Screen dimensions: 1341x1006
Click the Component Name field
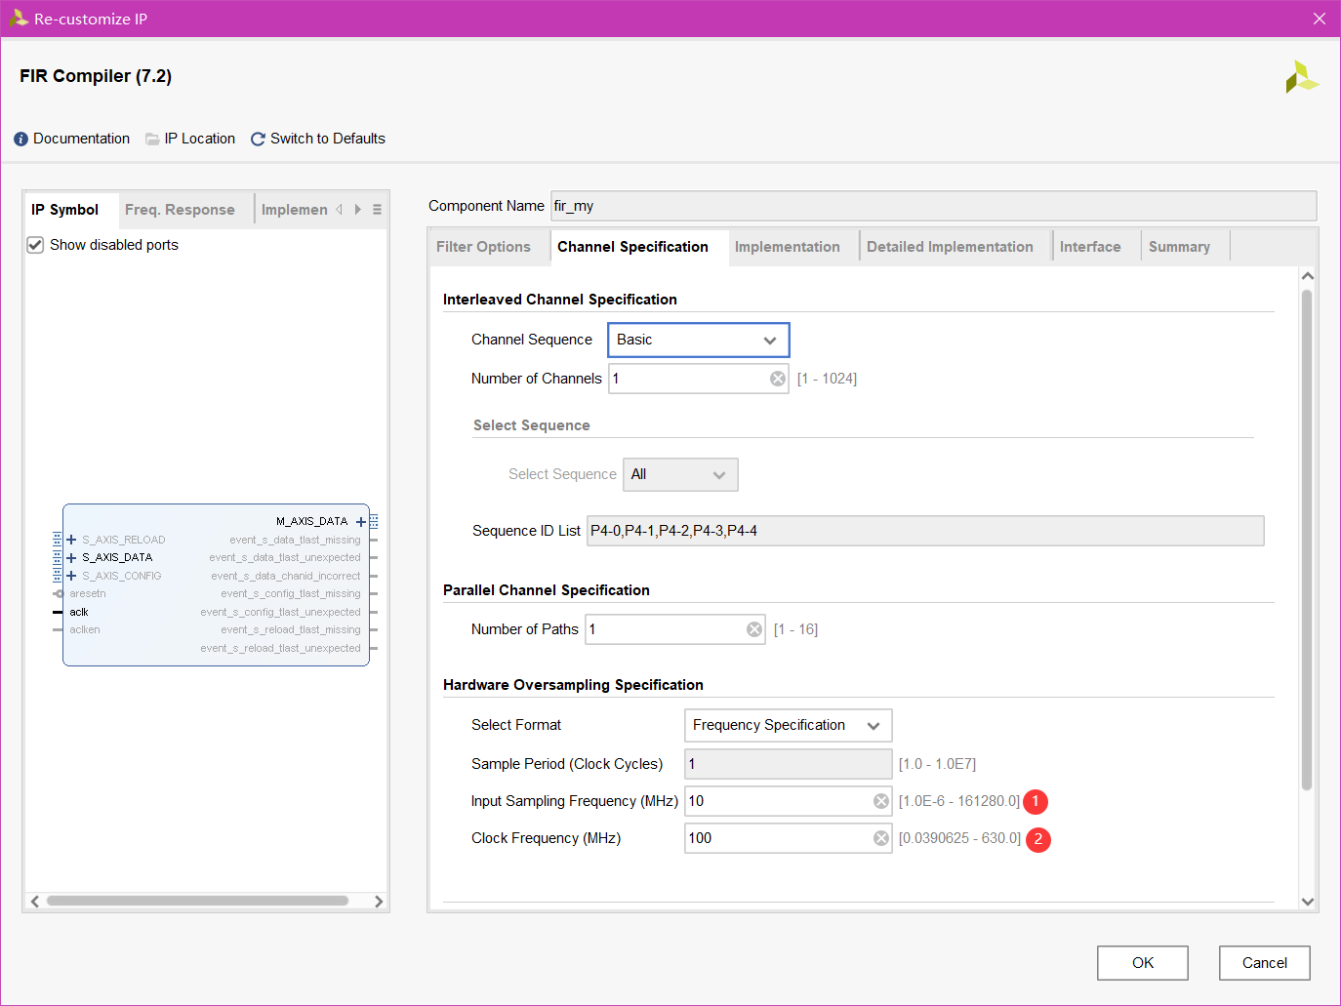pos(934,206)
